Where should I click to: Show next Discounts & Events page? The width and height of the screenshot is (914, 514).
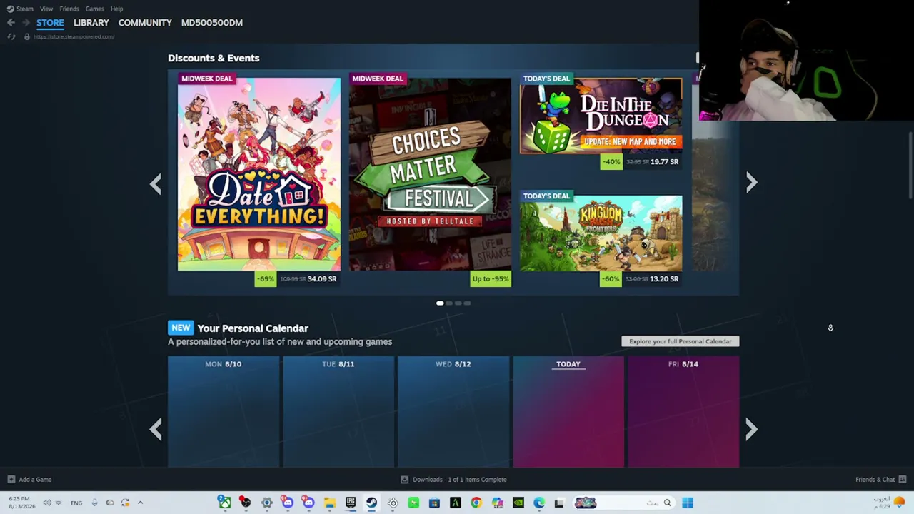click(x=751, y=183)
